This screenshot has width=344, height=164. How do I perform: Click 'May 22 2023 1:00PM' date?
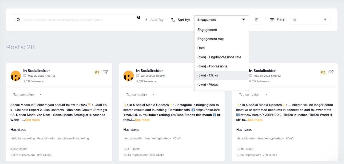pos(41,76)
